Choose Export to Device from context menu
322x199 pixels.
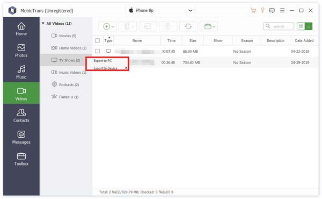[105, 68]
